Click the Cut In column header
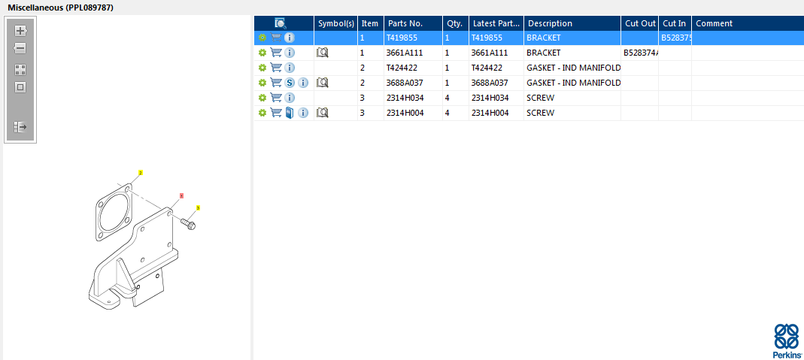 pos(675,23)
